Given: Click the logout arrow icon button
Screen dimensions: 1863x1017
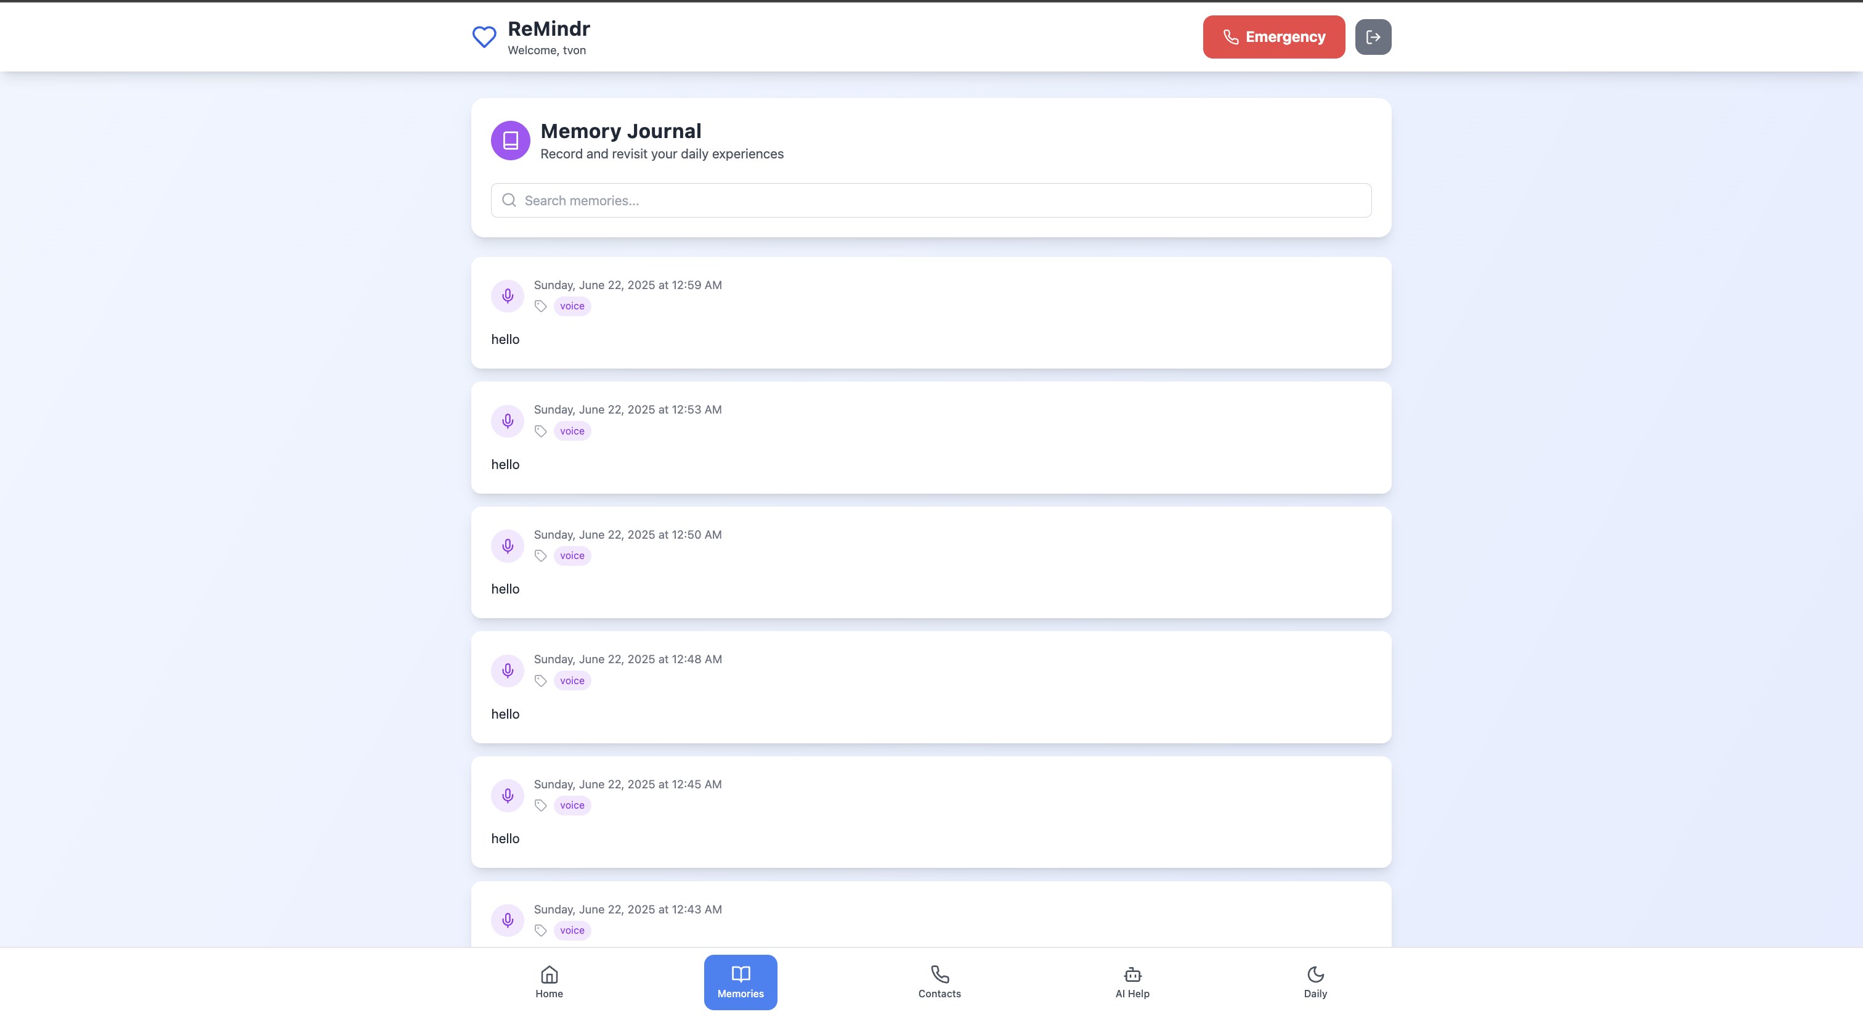Looking at the screenshot, I should click(x=1372, y=37).
